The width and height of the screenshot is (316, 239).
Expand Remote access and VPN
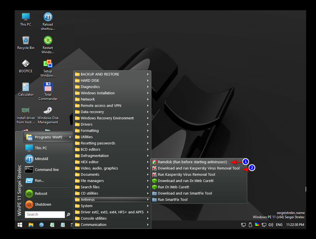[112, 105]
